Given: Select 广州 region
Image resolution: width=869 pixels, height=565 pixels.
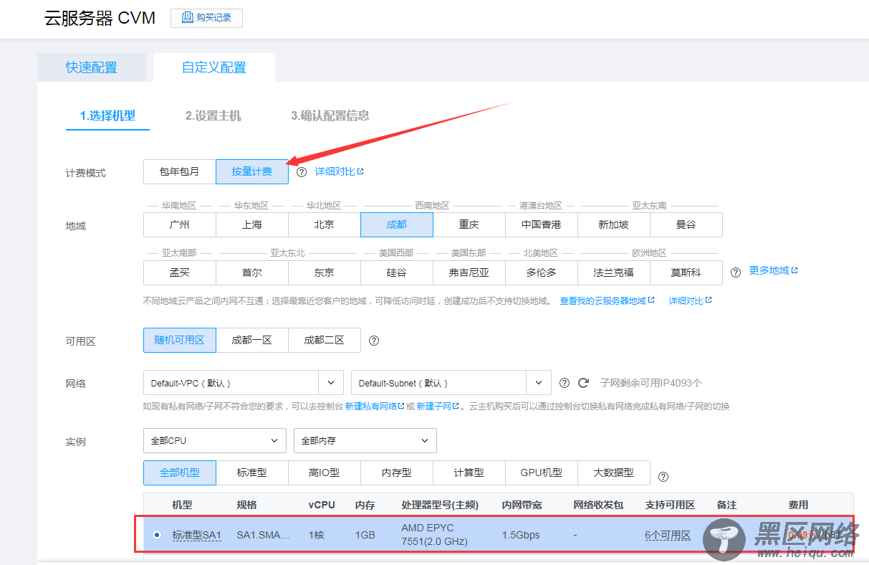Looking at the screenshot, I should click(x=180, y=224).
